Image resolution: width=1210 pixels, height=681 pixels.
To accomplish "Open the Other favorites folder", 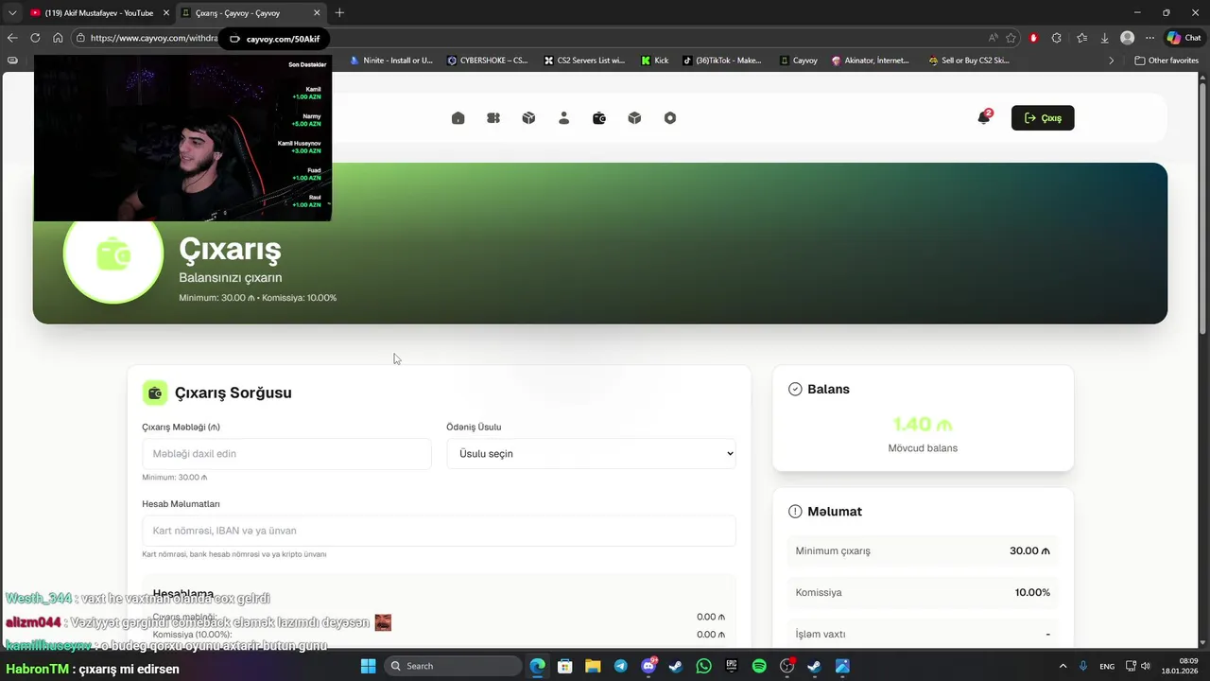I will coord(1166,61).
